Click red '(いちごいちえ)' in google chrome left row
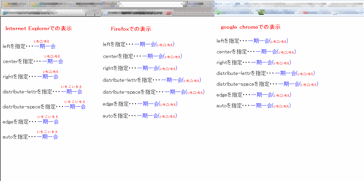This screenshot has height=181, width=364. [x=279, y=41]
